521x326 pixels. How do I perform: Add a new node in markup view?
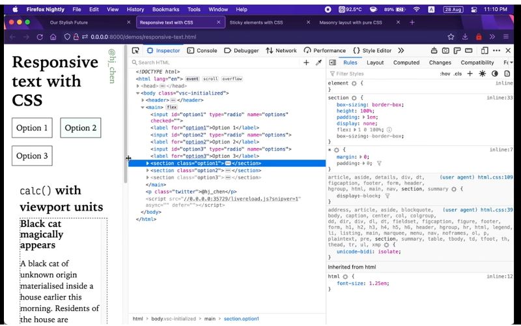click(x=306, y=63)
